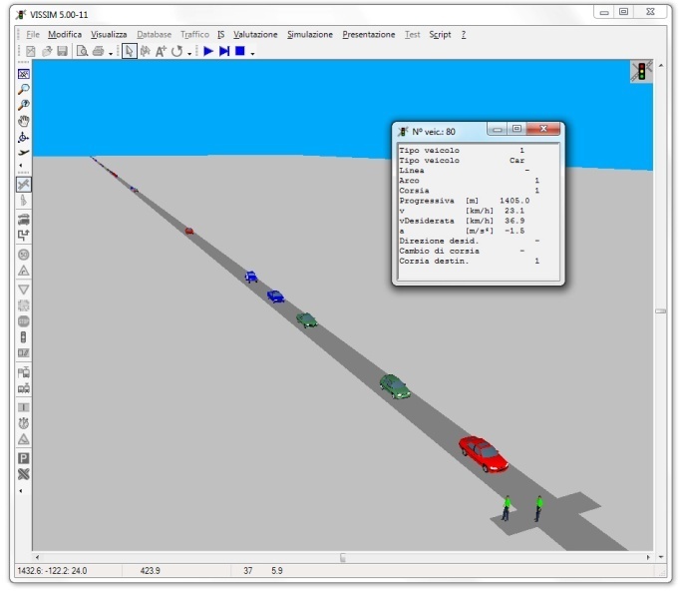Click the single-step simulation button
The image size is (681, 591).
click(x=224, y=51)
